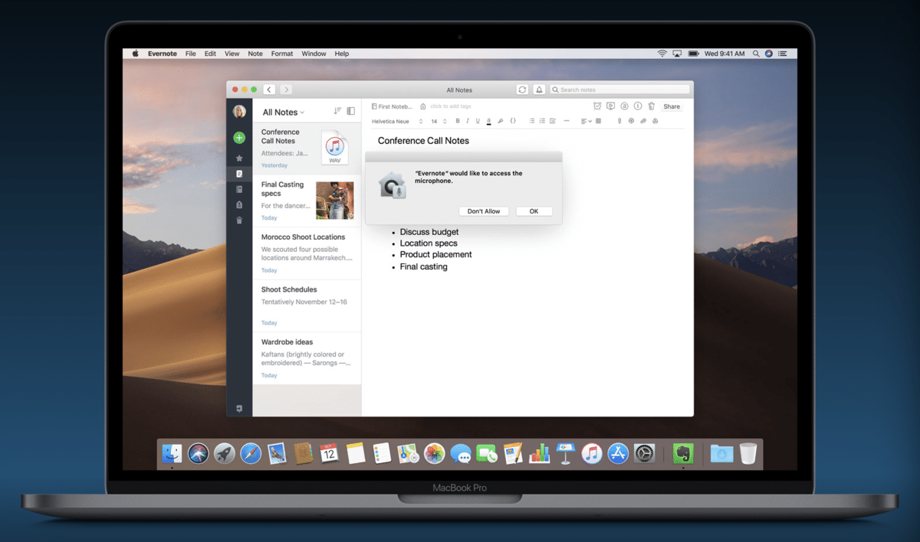The width and height of the screenshot is (920, 542).
Task: Insert a code block with braces icon
Action: pyautogui.click(x=513, y=121)
